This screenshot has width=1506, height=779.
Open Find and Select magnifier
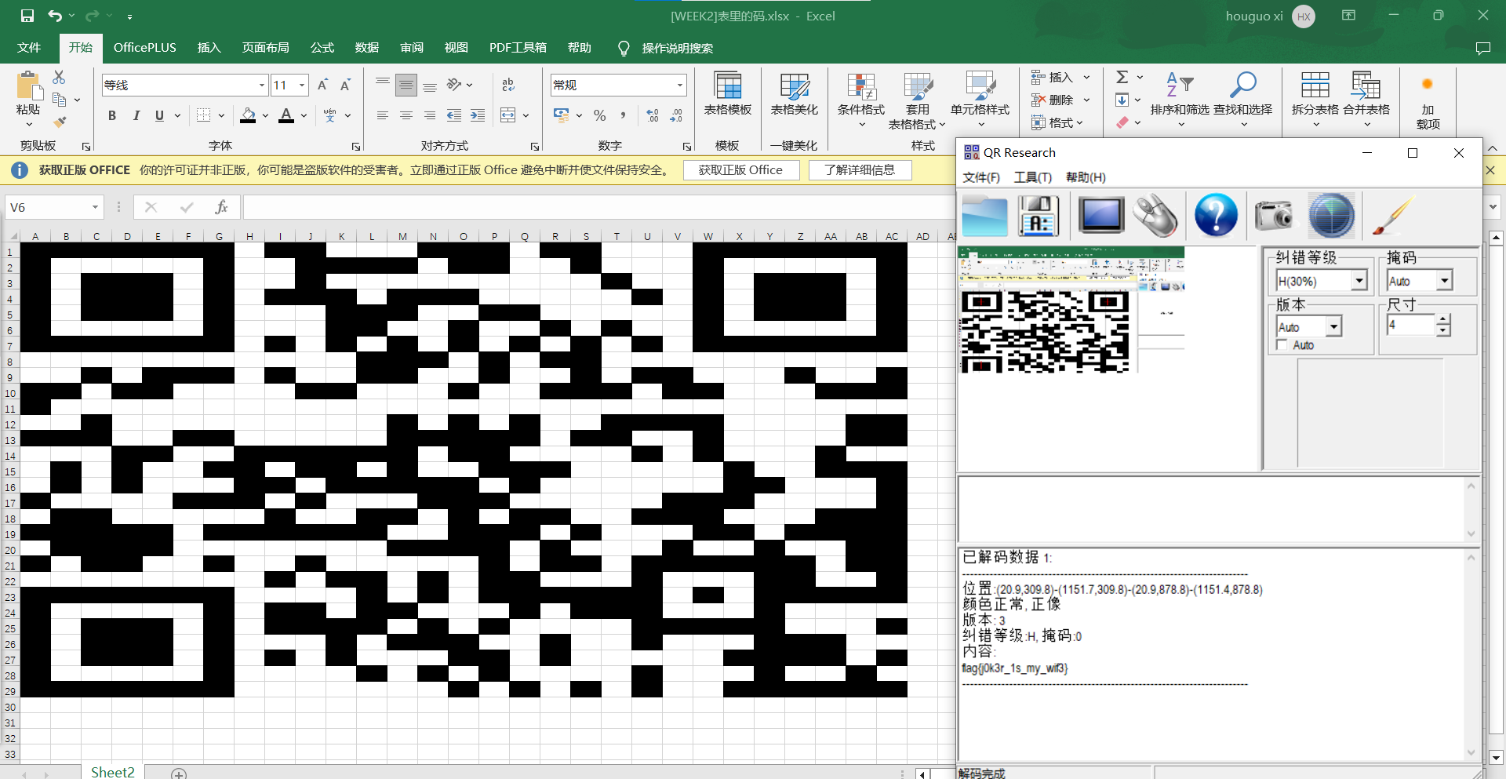[1243, 85]
